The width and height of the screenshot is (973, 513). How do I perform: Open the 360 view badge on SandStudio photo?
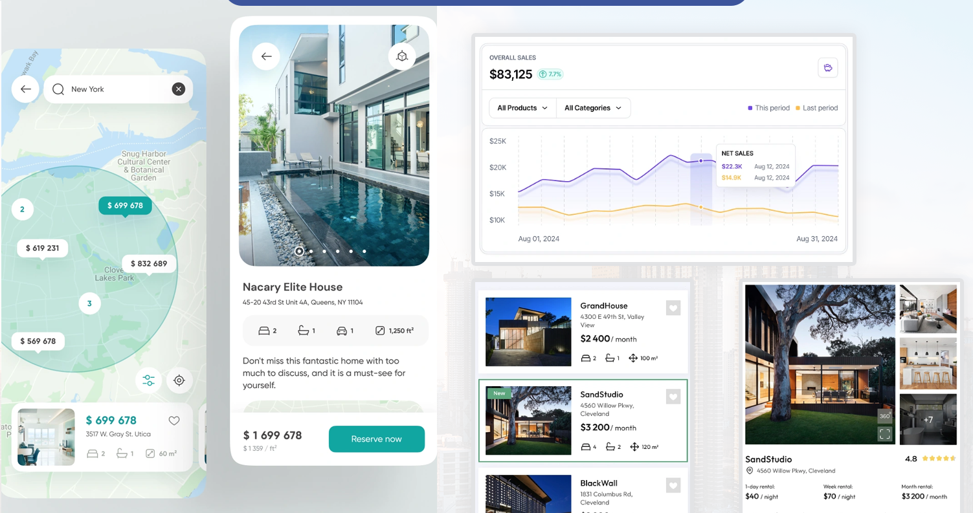tap(884, 416)
